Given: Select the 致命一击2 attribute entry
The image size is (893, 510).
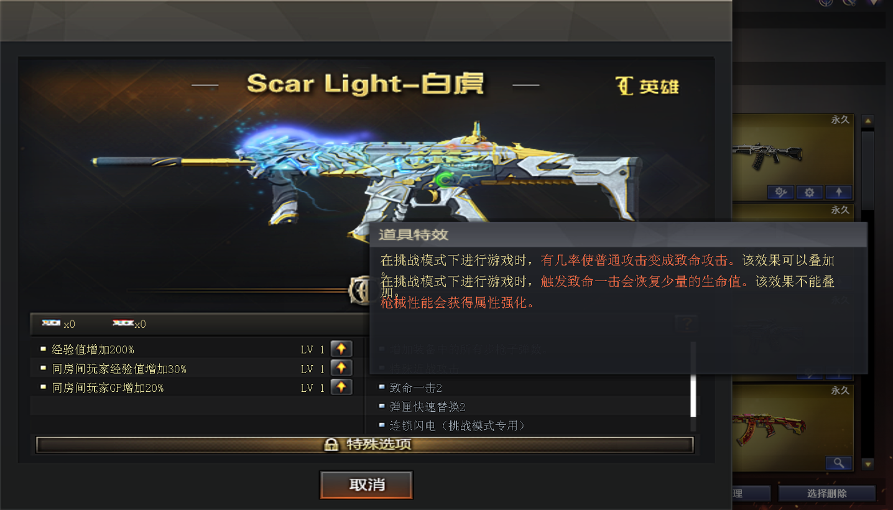Looking at the screenshot, I should pyautogui.click(x=415, y=388).
